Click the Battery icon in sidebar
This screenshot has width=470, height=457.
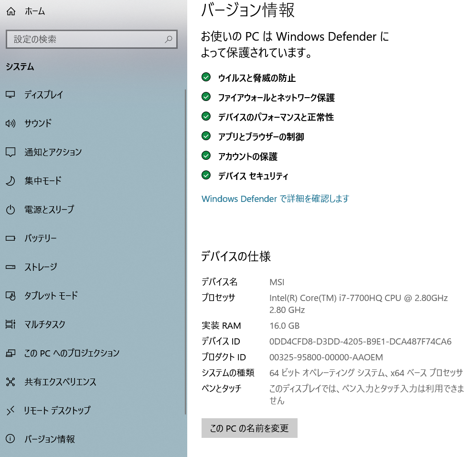[x=11, y=238]
